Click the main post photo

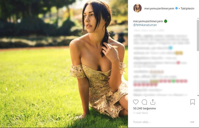pos(64,64)
